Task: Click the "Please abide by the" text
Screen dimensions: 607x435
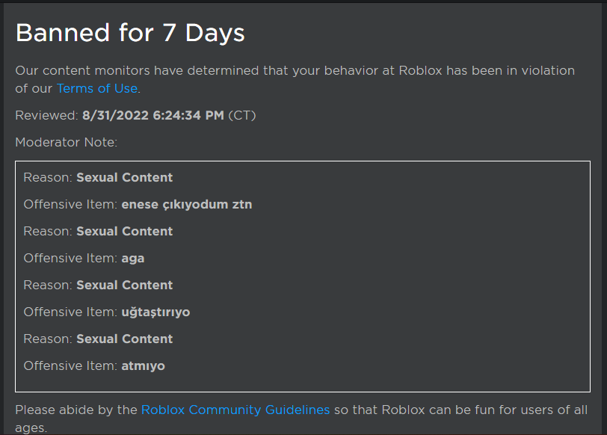Action: 76,410
